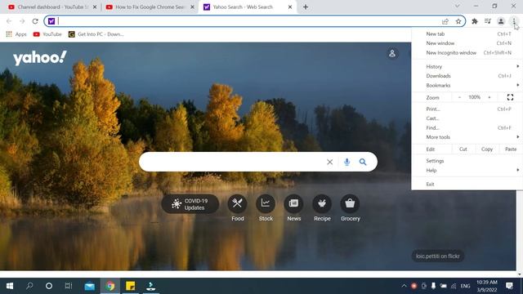The image size is (523, 294).
Task: Close the three-dot Chrome menu button
Action: point(514,21)
